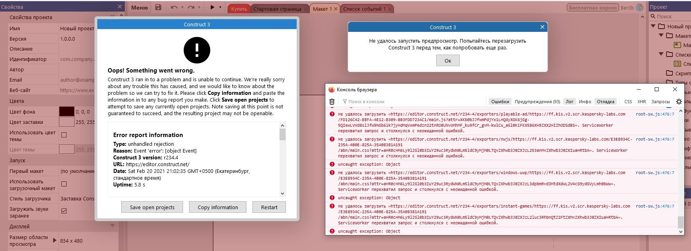The height and width of the screenshot is (251, 691).
Task: Click the Цвет темы color swatch
Action: pos(67,149)
